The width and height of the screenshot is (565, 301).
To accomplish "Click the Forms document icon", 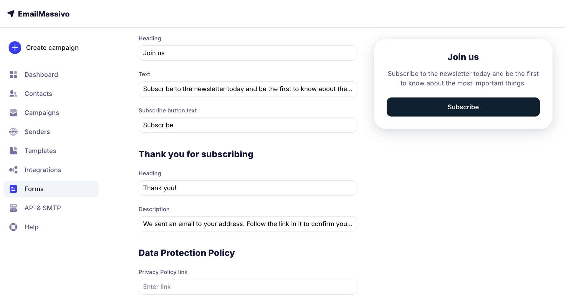I will point(13,189).
